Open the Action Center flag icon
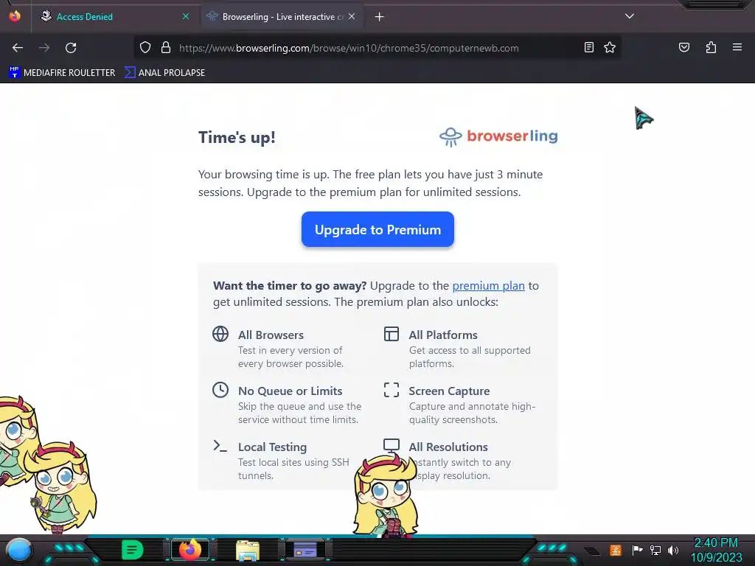Screen dimensions: 755x566 [637, 550]
